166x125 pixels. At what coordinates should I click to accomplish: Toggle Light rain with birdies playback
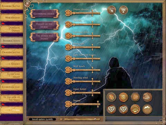pos(68,59)
